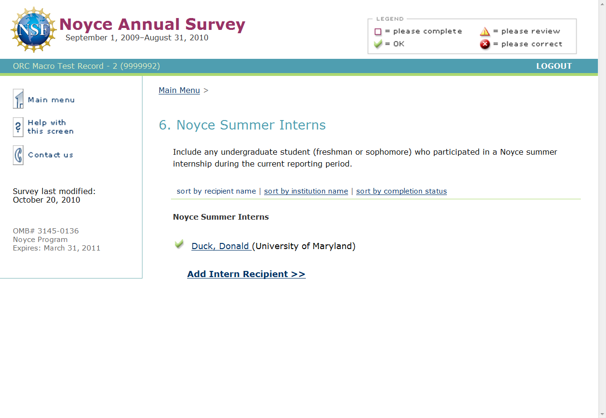This screenshot has height=418, width=606.
Task: Click the 'OMB# 3145-0136' text
Action: [46, 231]
